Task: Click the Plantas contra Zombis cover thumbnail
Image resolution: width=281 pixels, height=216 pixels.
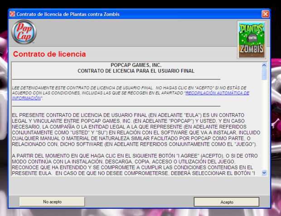Action: click(x=252, y=40)
